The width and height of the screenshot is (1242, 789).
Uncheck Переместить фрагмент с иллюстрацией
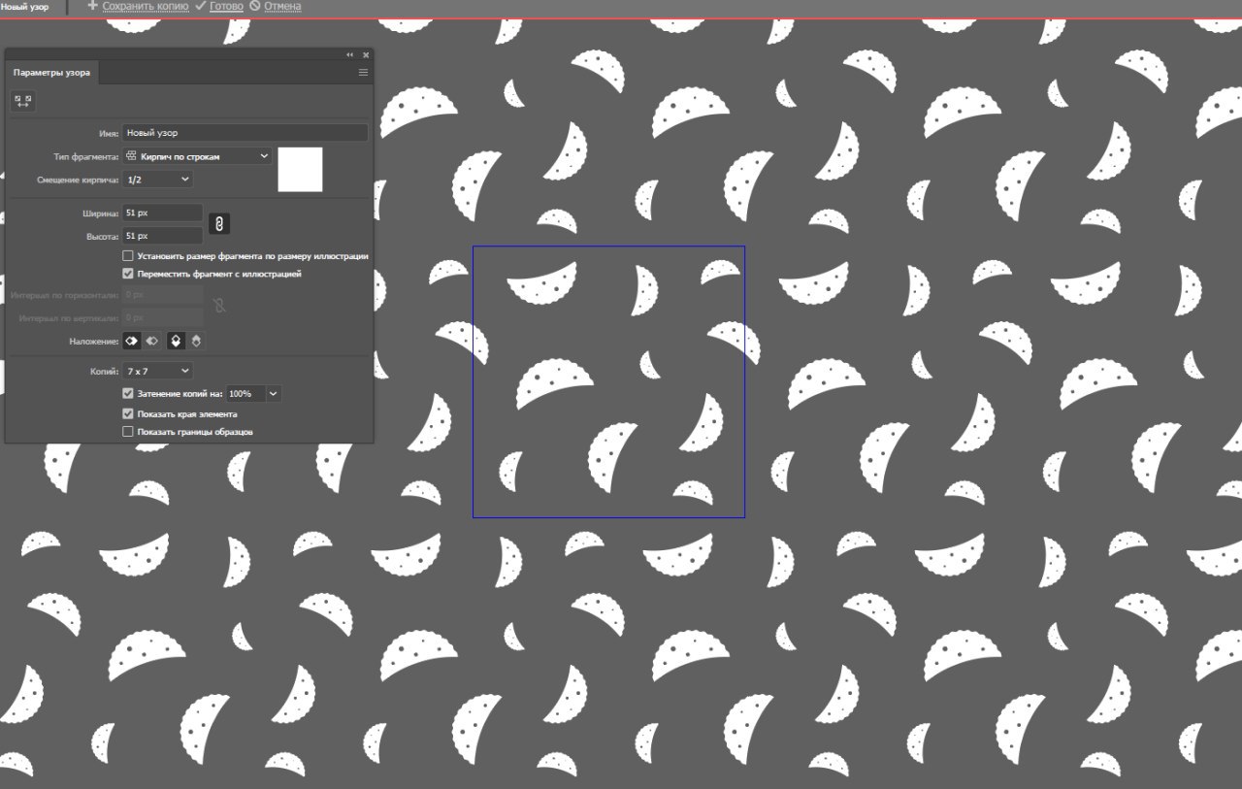[128, 275]
